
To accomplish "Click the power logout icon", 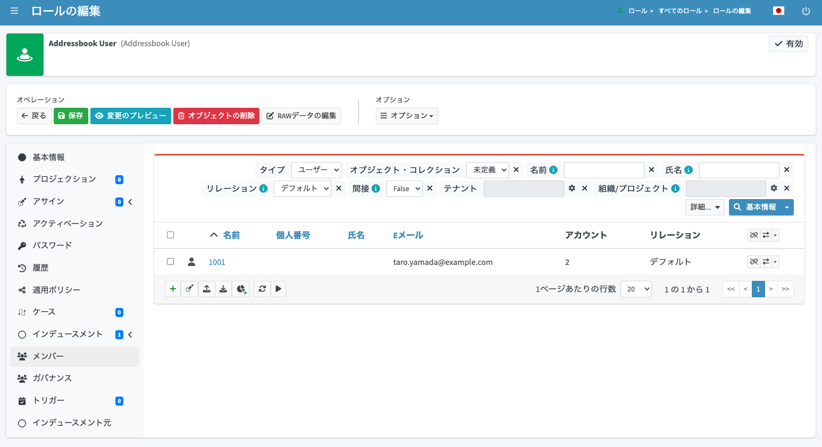I will 806,11.
